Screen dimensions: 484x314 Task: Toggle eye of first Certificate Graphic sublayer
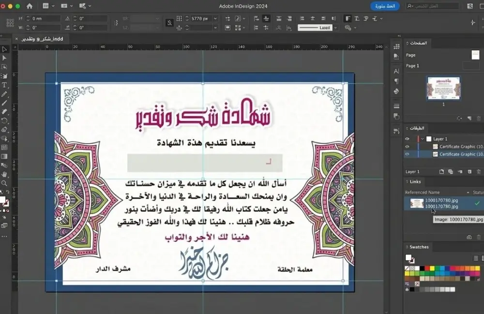[407, 147]
